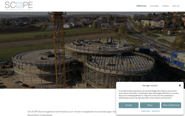This screenshot has height=116, width=185.
Task: Open the Über uns page
Action: pos(176,6)
